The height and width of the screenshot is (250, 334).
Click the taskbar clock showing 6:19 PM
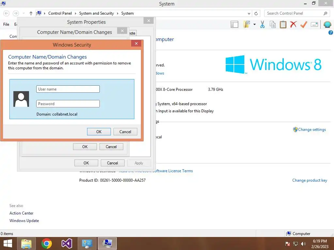(320, 244)
